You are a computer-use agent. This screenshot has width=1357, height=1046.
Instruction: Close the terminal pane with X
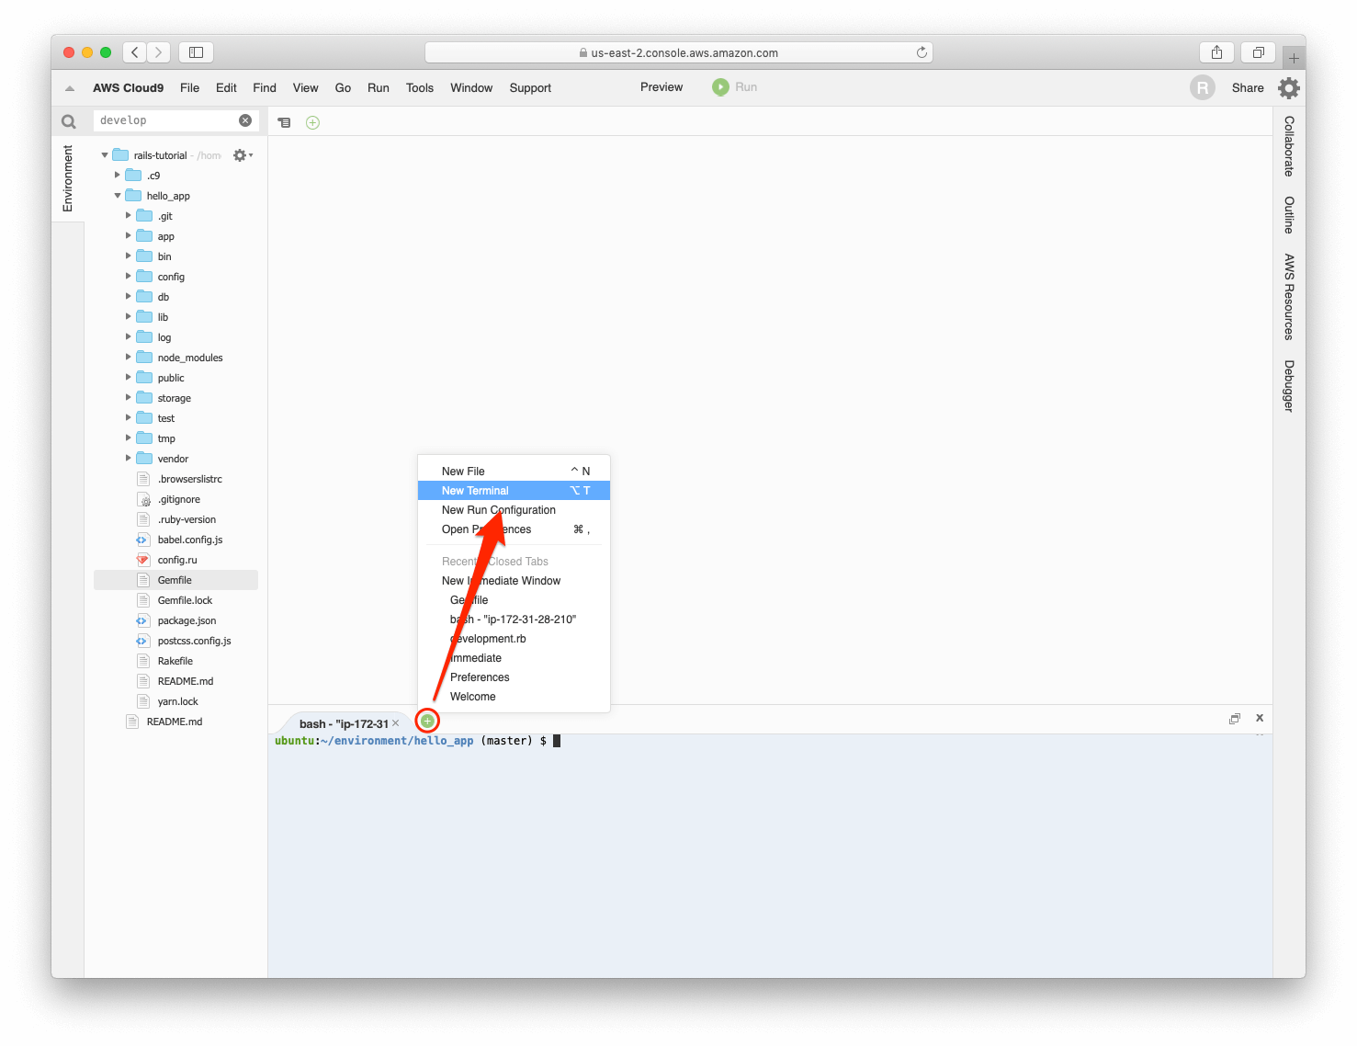[1260, 718]
